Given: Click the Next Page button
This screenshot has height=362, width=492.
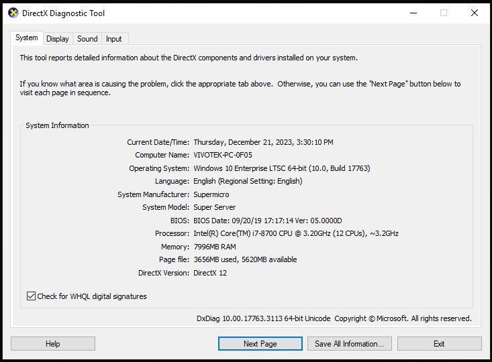Looking at the screenshot, I should [x=260, y=344].
